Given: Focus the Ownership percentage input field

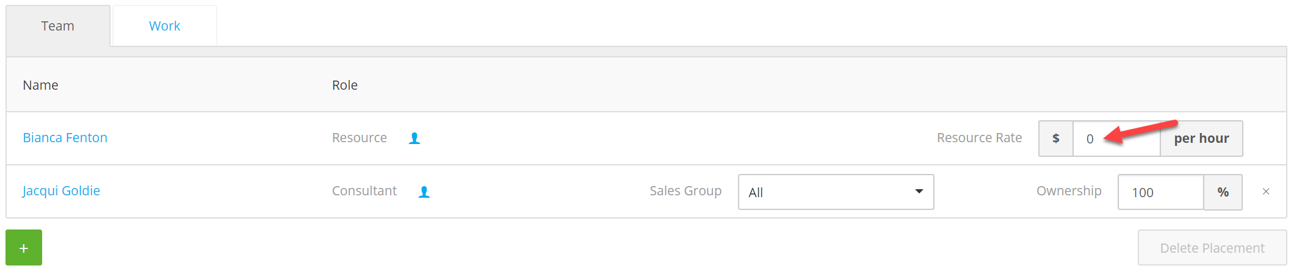Looking at the screenshot, I should tap(1161, 192).
